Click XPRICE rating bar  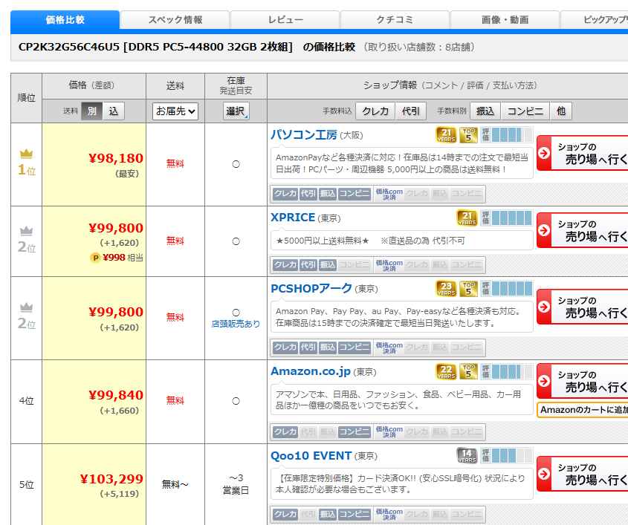507,218
